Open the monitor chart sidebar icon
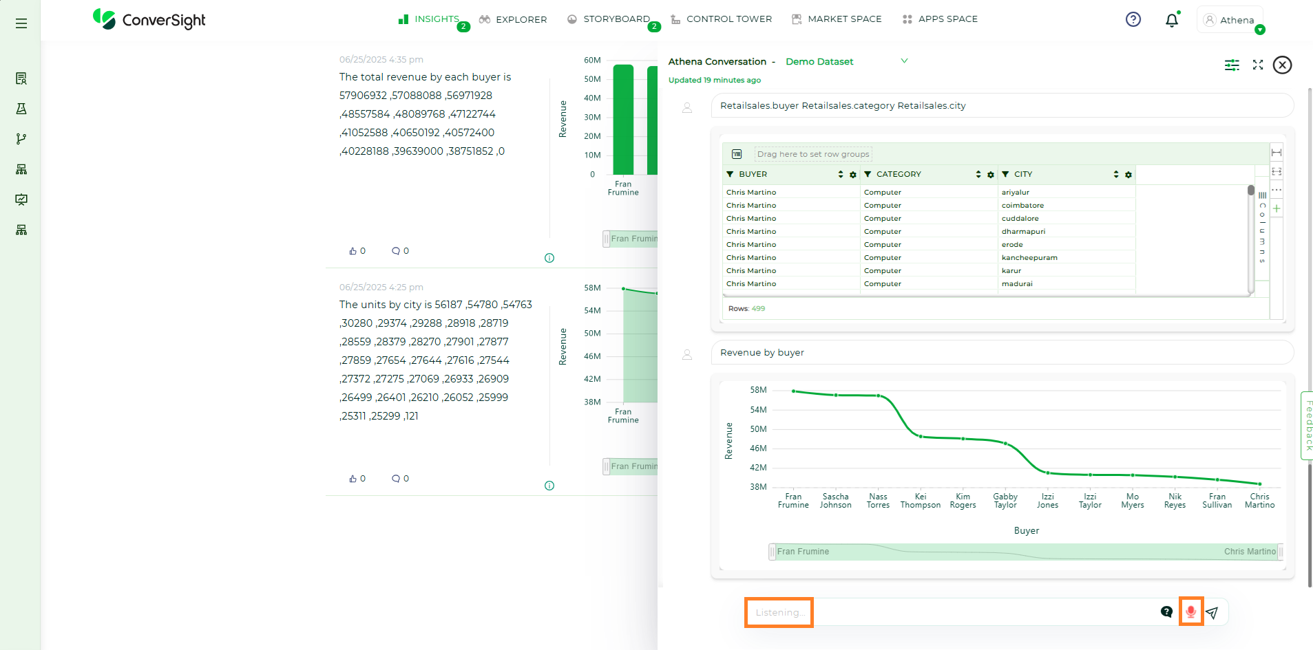 point(21,199)
